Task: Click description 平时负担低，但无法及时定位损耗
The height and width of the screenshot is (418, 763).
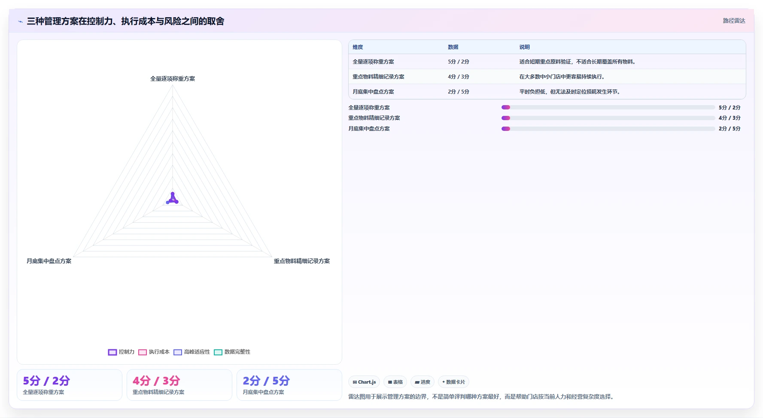Action: point(569,92)
